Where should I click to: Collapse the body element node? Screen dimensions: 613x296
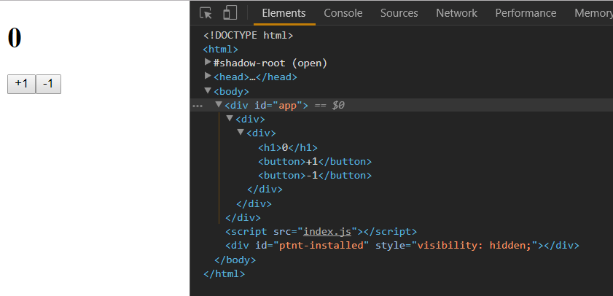[208, 91]
